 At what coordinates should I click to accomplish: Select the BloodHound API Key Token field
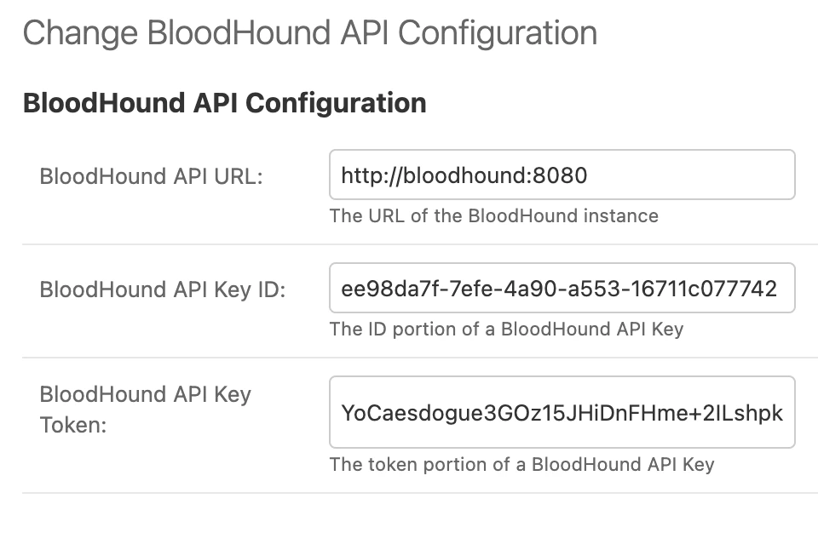(562, 413)
